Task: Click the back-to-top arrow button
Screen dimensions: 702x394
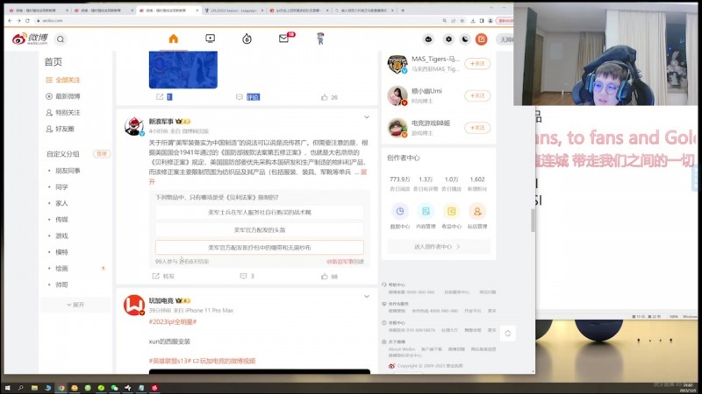Action: pyautogui.click(x=508, y=334)
